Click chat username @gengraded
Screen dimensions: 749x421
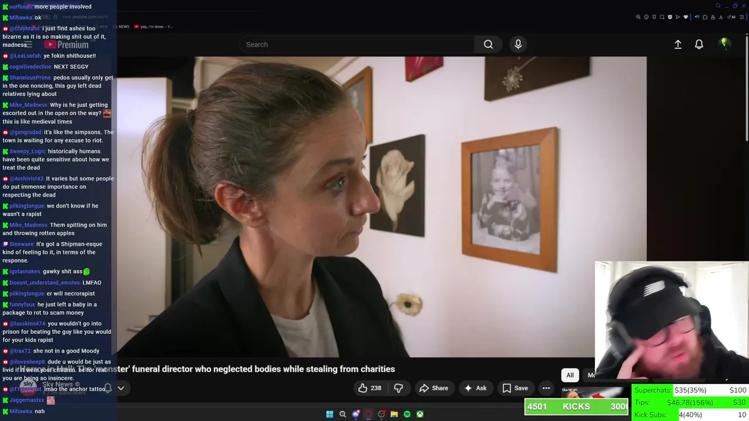[25, 132]
